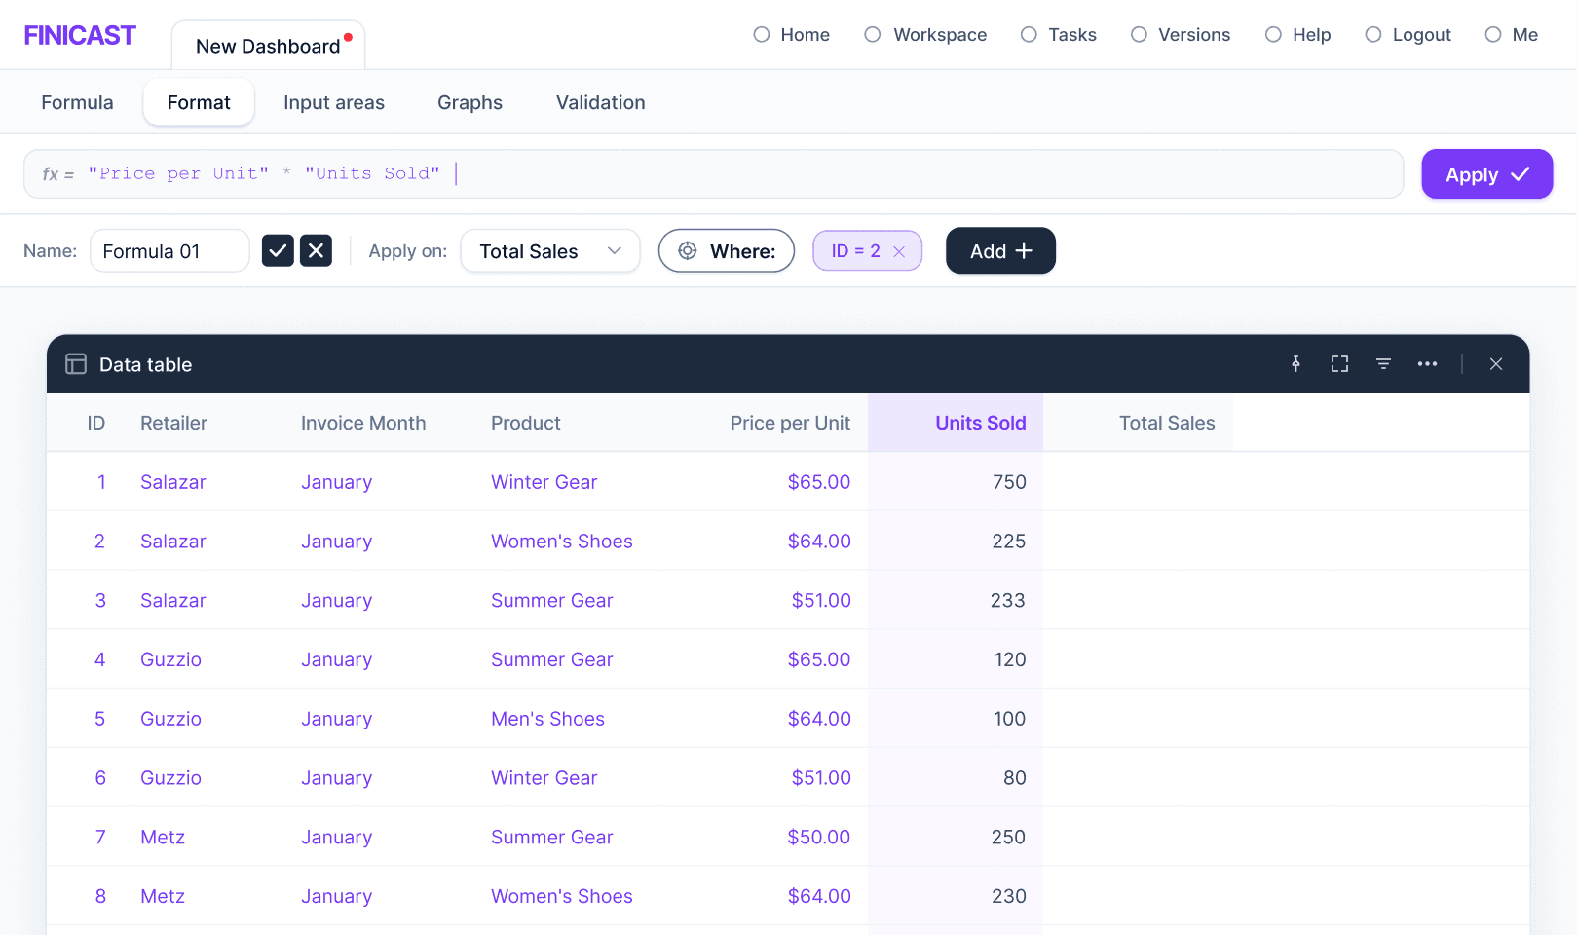Select Summer Gear in row 3
Screen dimensions: 1577x935
[552, 601]
